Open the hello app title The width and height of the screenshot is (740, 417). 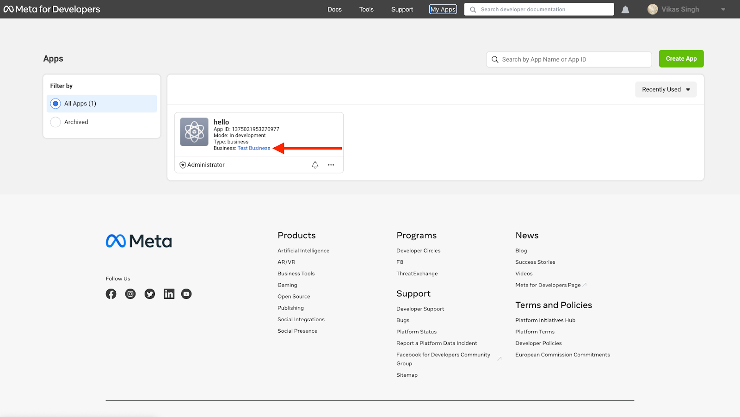point(221,122)
